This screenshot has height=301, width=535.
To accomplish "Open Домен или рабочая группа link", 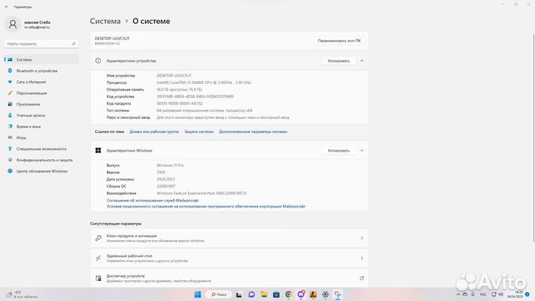I will [x=154, y=132].
